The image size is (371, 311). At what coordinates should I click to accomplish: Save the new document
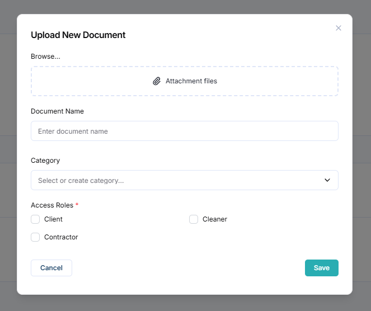321,268
